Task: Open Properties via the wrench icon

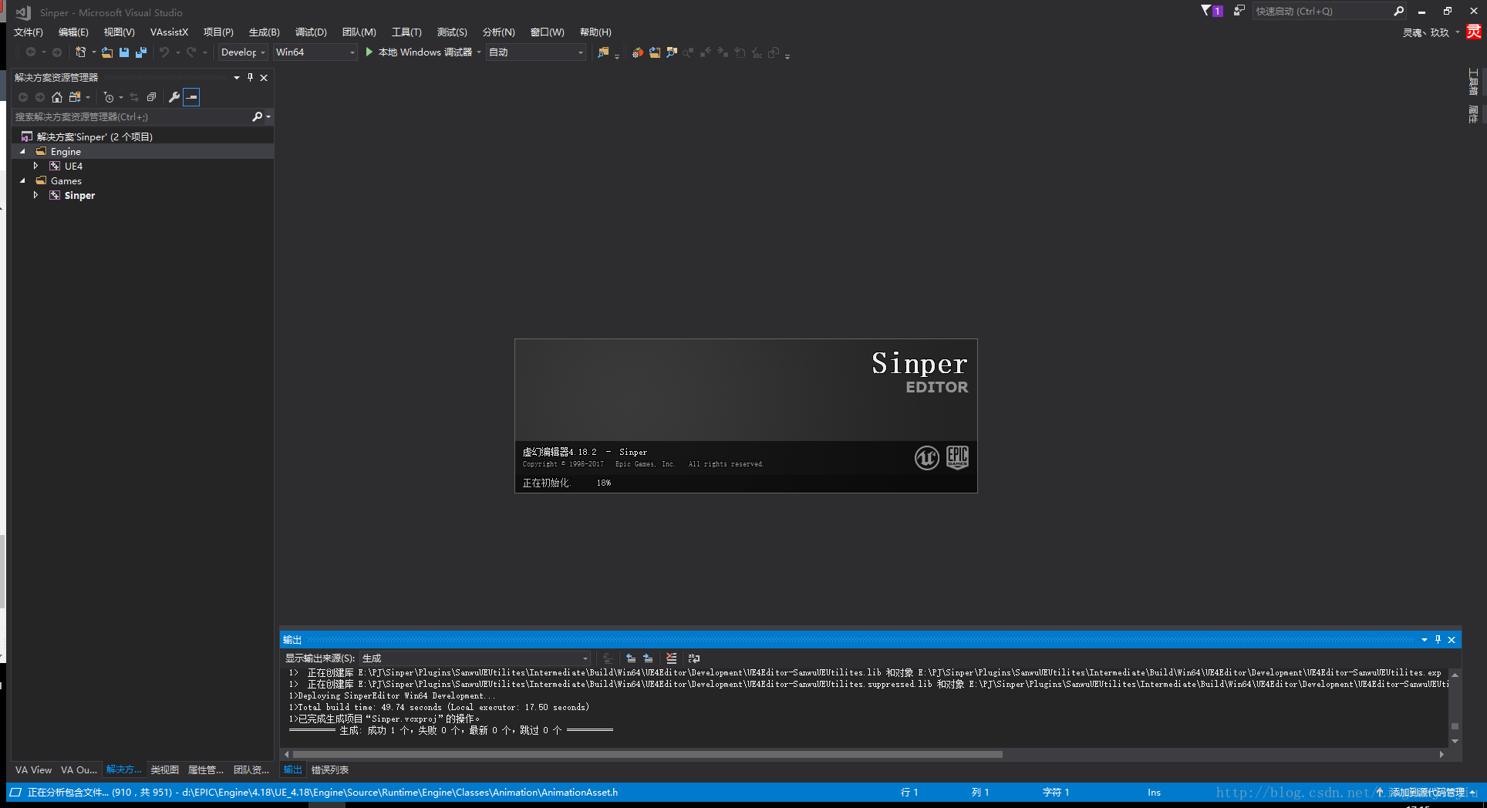Action: (174, 97)
